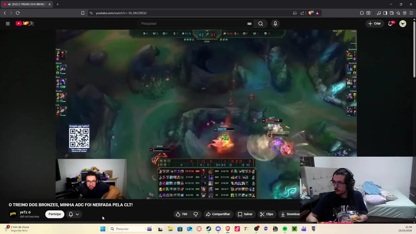
Task: Open File Explorer from the taskbar
Action: (170, 229)
